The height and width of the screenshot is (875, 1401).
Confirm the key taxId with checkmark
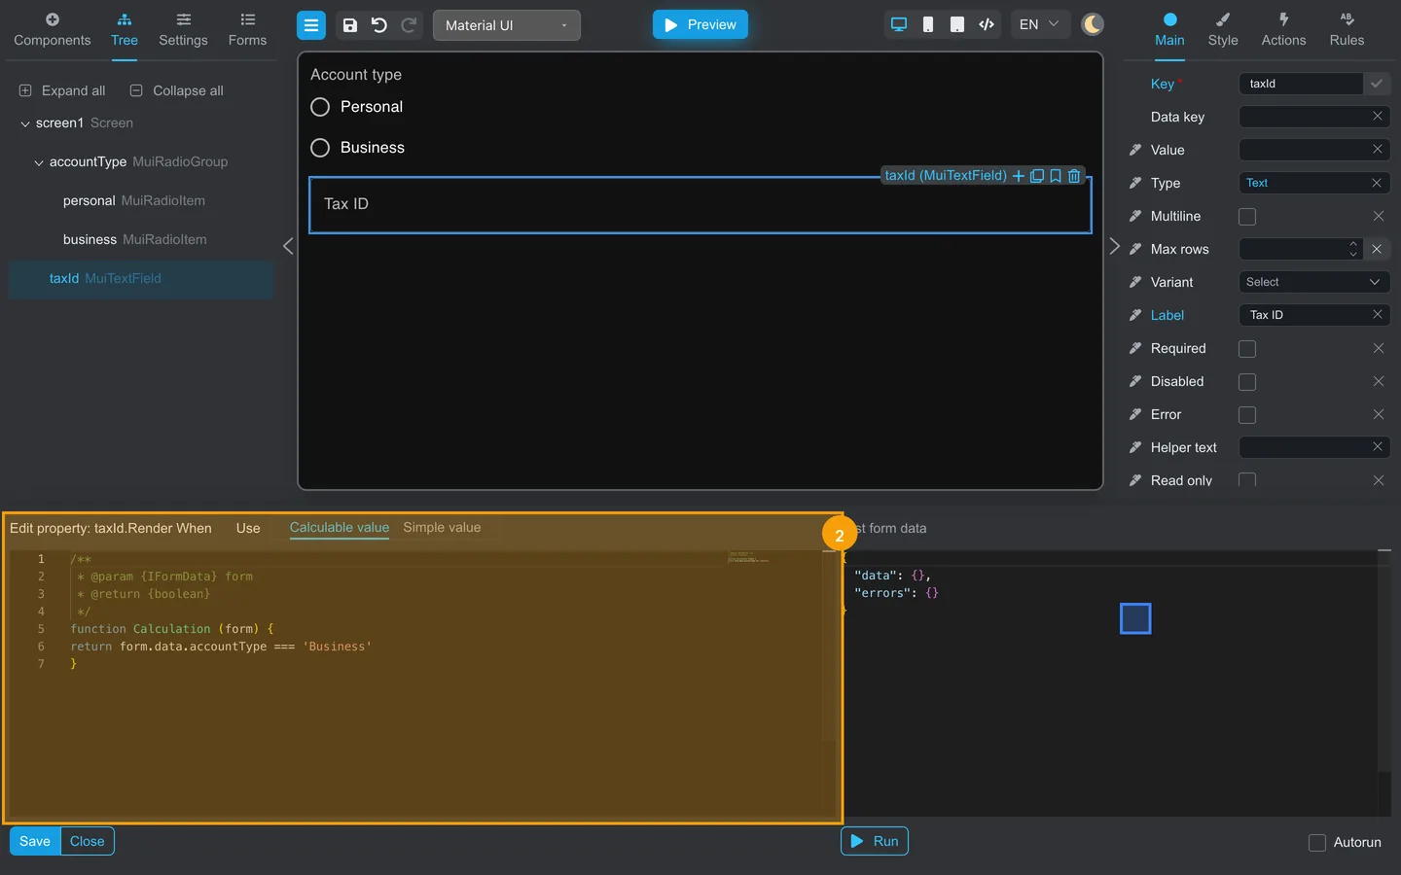click(x=1377, y=84)
